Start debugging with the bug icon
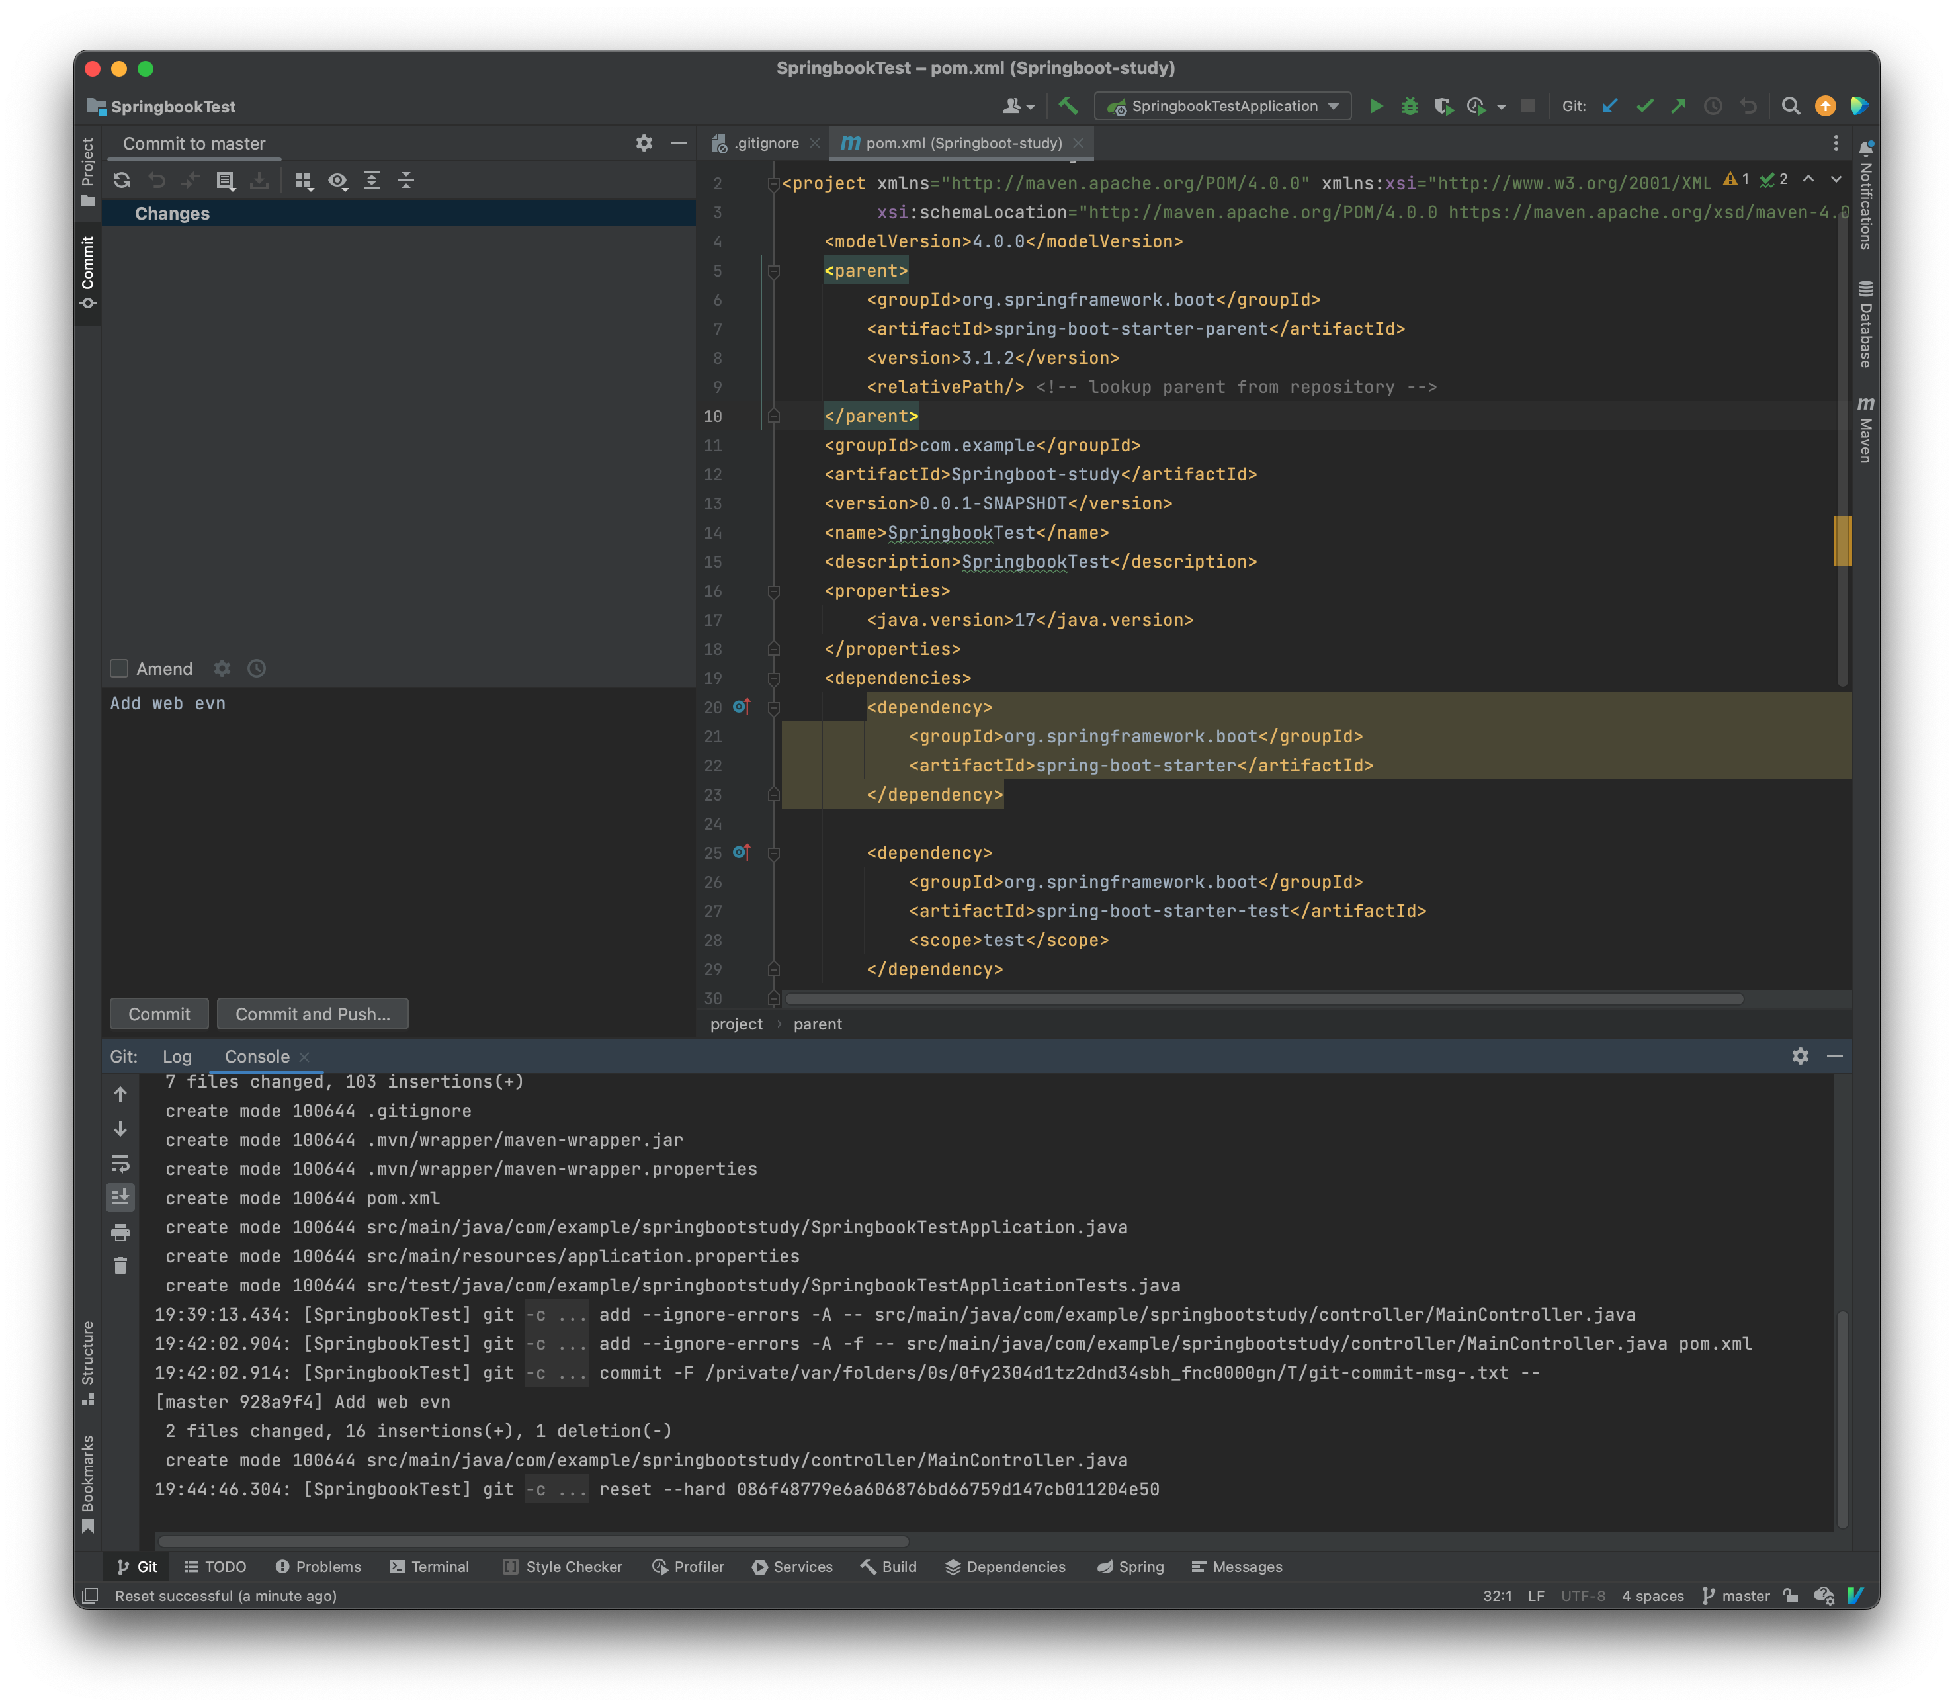The width and height of the screenshot is (1954, 1707). click(x=1410, y=106)
